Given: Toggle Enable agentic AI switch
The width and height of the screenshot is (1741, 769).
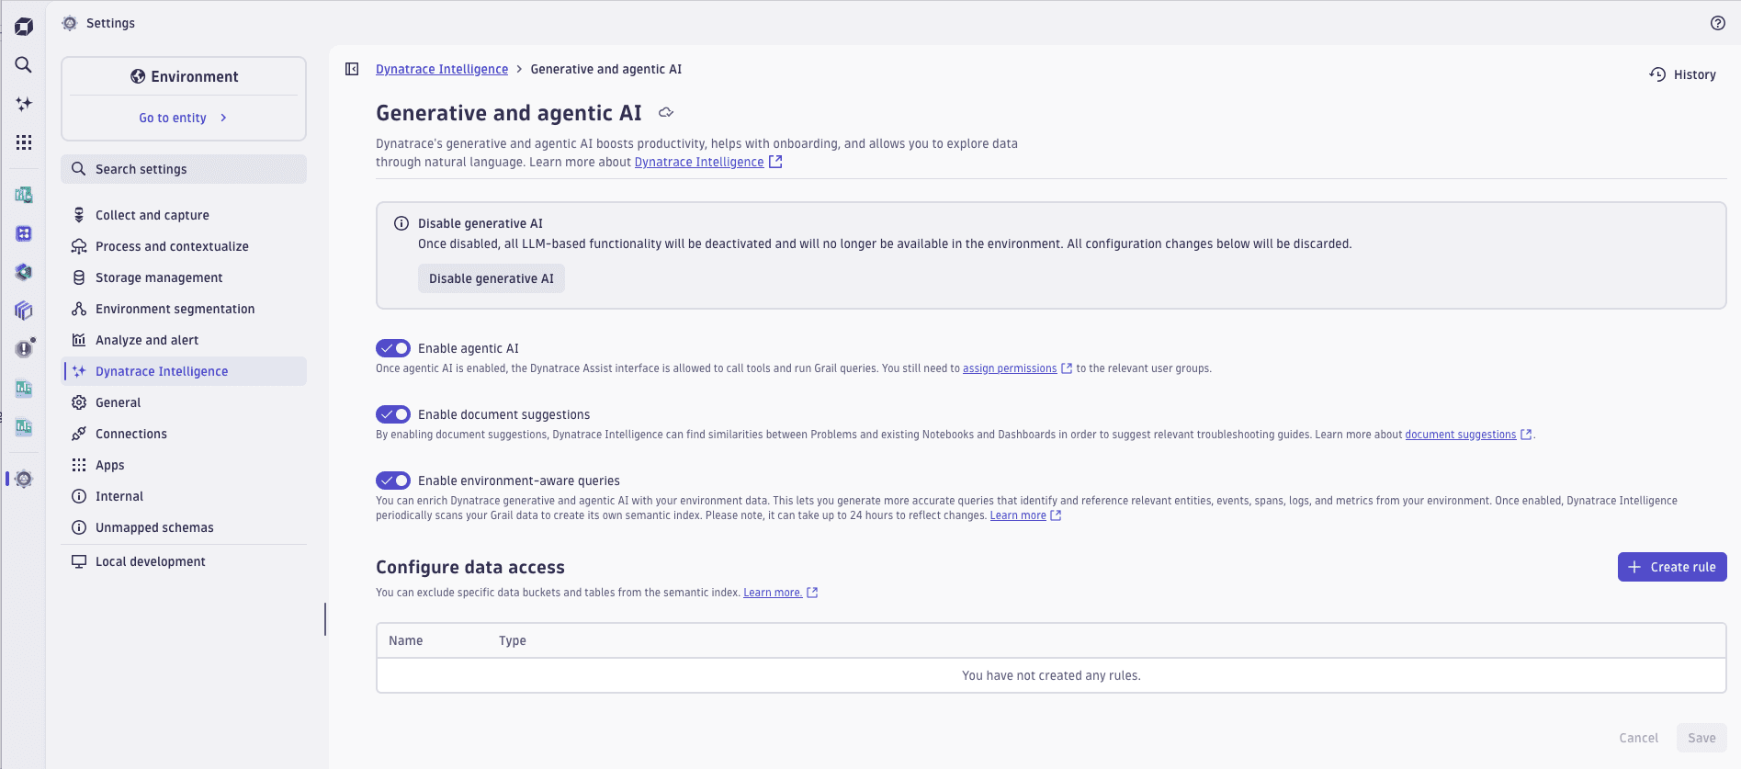Looking at the screenshot, I should [393, 348].
